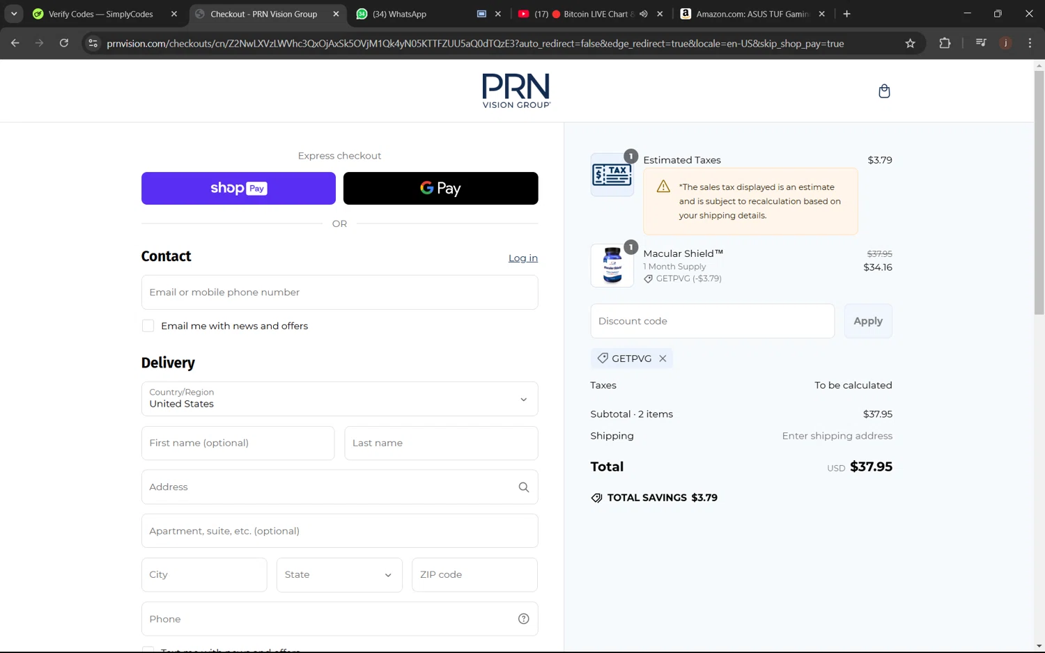Focus the Email or mobile phone field
Screen dimensions: 1045x653
339,292
